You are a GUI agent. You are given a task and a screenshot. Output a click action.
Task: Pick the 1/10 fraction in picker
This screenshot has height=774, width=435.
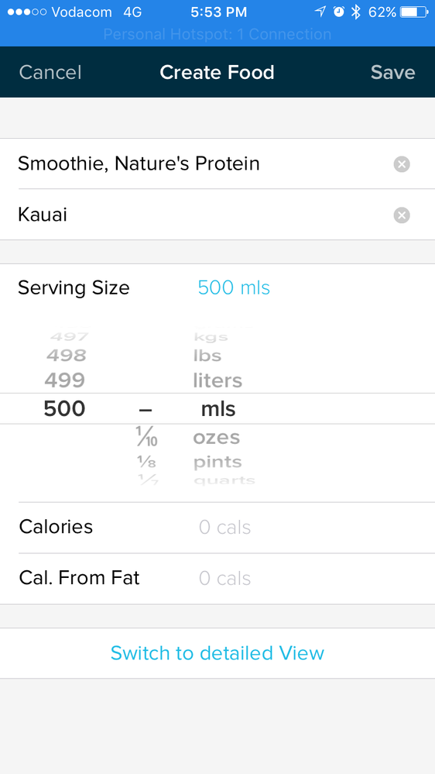tap(146, 437)
